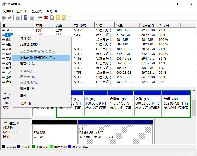Viewport: 197px width, 156px height.
Task: Click the blue Help question mark icon
Action: coord(26,18)
